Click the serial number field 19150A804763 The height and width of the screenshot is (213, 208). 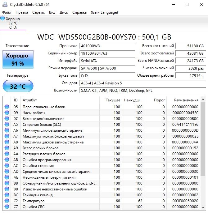pos(107,53)
